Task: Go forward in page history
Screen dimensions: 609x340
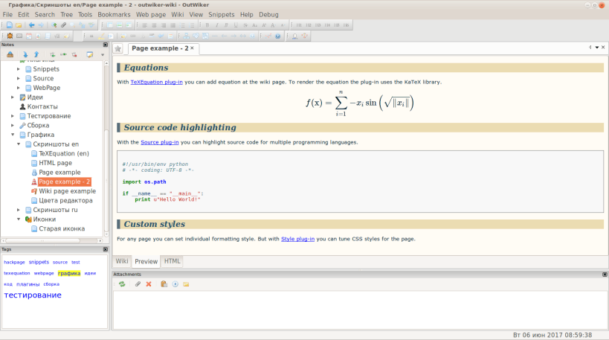Action: pyautogui.click(x=41, y=25)
